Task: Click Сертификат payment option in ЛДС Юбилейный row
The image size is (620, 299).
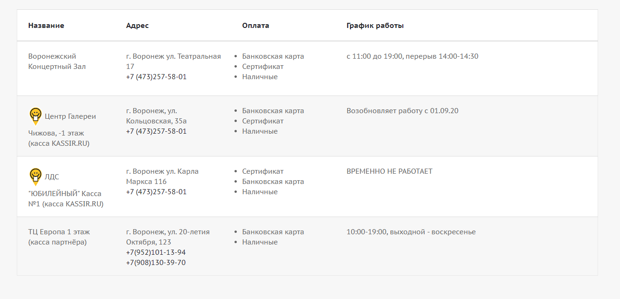Action: [x=262, y=171]
